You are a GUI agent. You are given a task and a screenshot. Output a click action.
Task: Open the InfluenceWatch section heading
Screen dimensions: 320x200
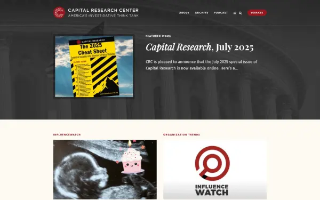tap(67, 135)
